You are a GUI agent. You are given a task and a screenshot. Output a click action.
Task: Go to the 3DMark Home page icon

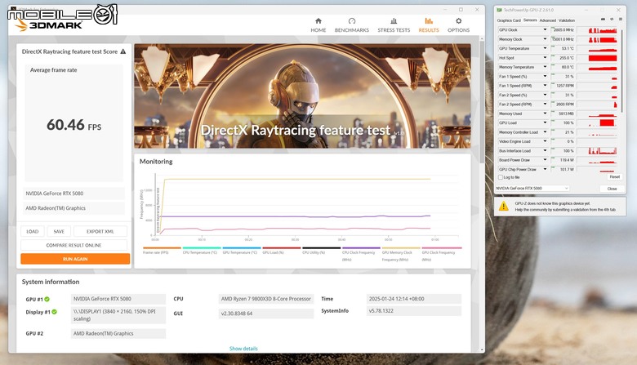318,21
